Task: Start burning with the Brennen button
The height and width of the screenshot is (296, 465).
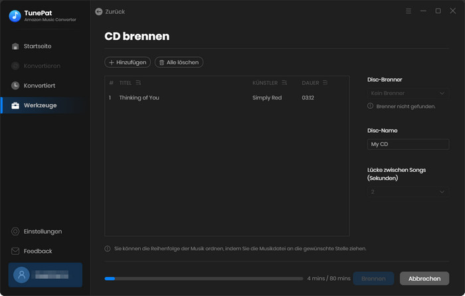Action: (x=373, y=279)
